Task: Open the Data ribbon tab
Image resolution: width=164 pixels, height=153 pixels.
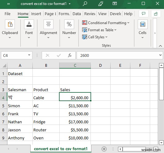Action: pos(77,14)
